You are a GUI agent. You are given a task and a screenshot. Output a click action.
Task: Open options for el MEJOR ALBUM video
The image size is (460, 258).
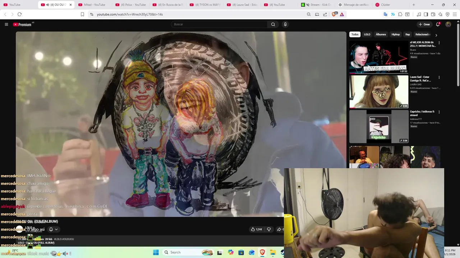(439, 43)
